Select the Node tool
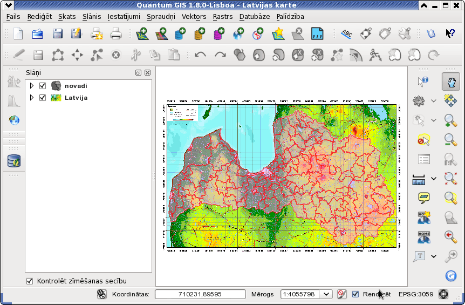465x305 pixels. pyautogui.click(x=97, y=55)
